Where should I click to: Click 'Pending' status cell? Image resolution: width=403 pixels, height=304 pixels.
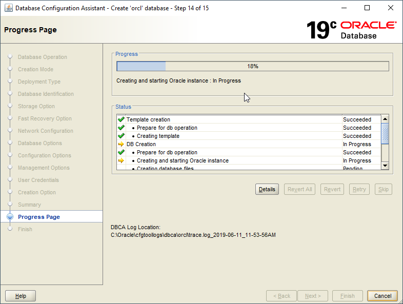(353, 168)
